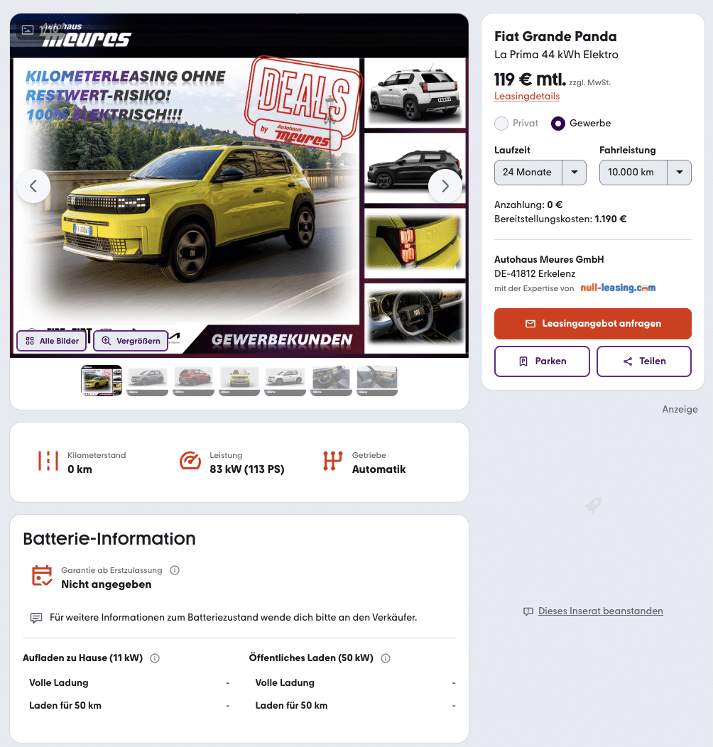Screen dimensions: 713x747
Task: Select the Privat radio option
Action: (501, 124)
